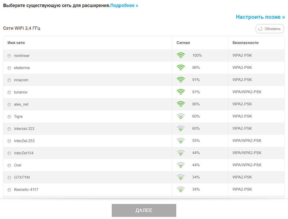This screenshot has width=288, height=219.
Task: Choose the Tigra network radio button
Action: [x=9, y=117]
